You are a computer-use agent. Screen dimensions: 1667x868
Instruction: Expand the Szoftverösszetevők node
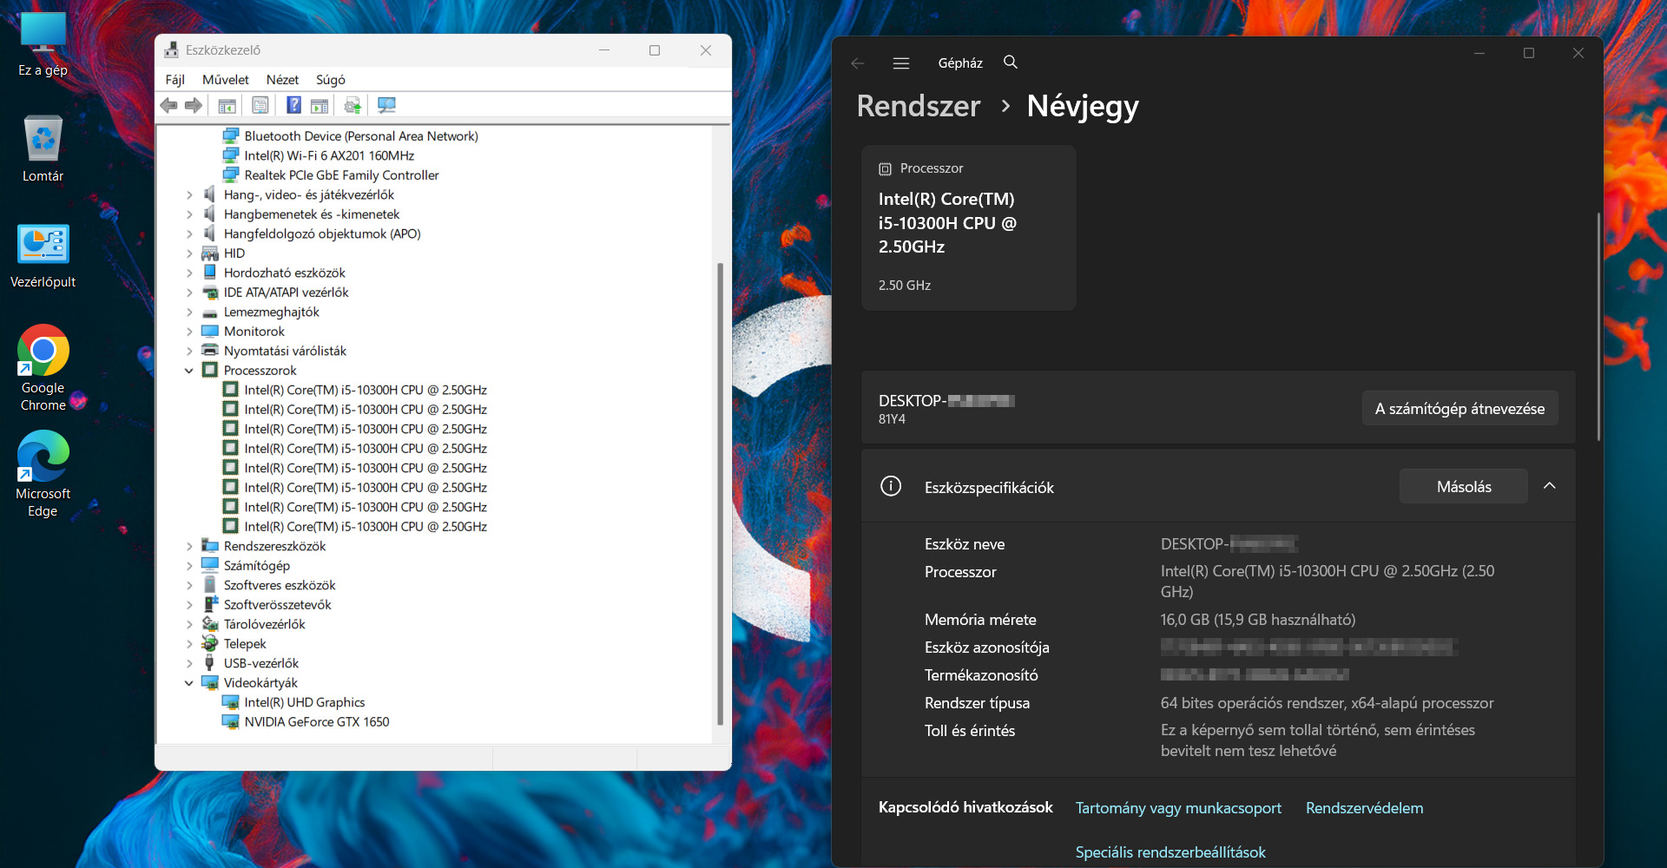coord(189,605)
